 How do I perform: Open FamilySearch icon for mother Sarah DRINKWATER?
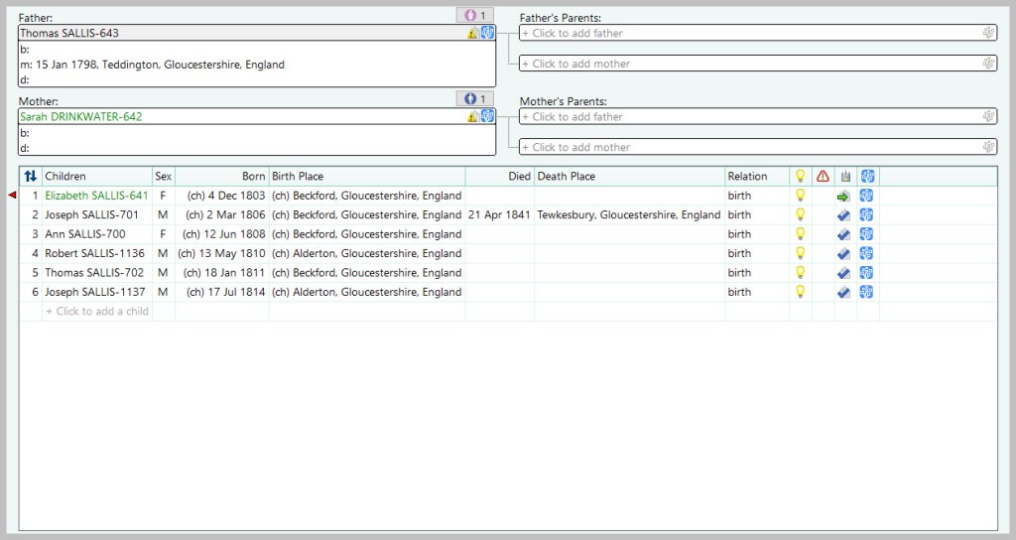tap(487, 116)
